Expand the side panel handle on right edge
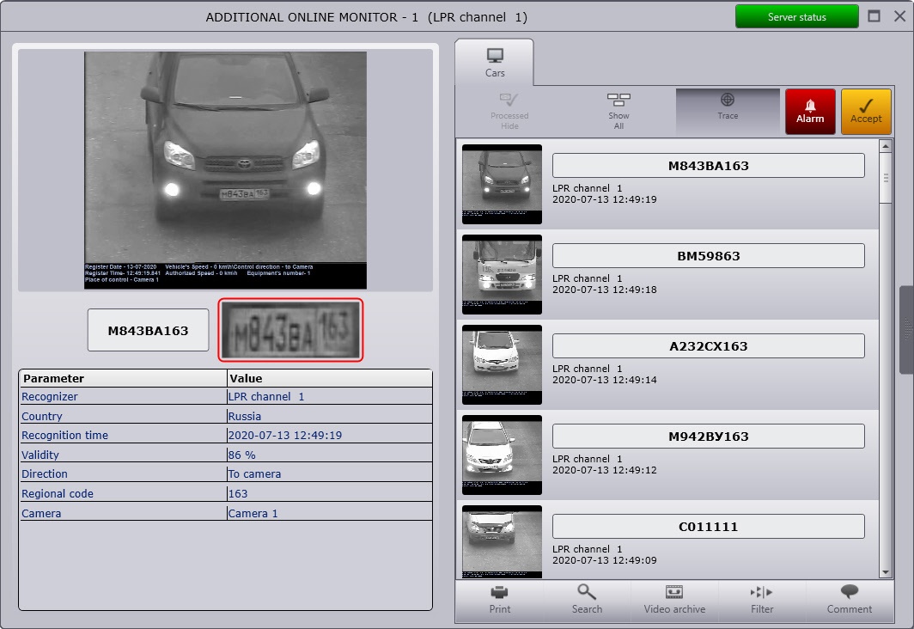Viewport: 914px width, 629px height. tap(906, 330)
